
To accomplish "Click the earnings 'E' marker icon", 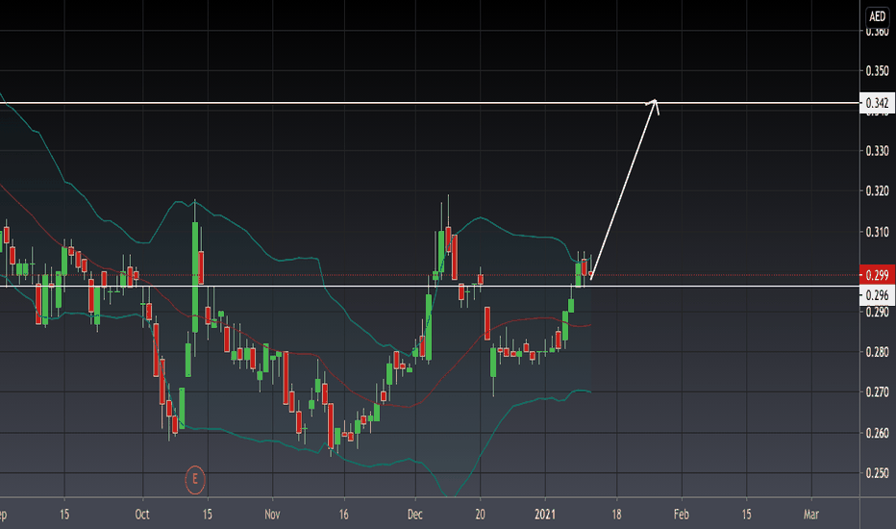I will (195, 479).
